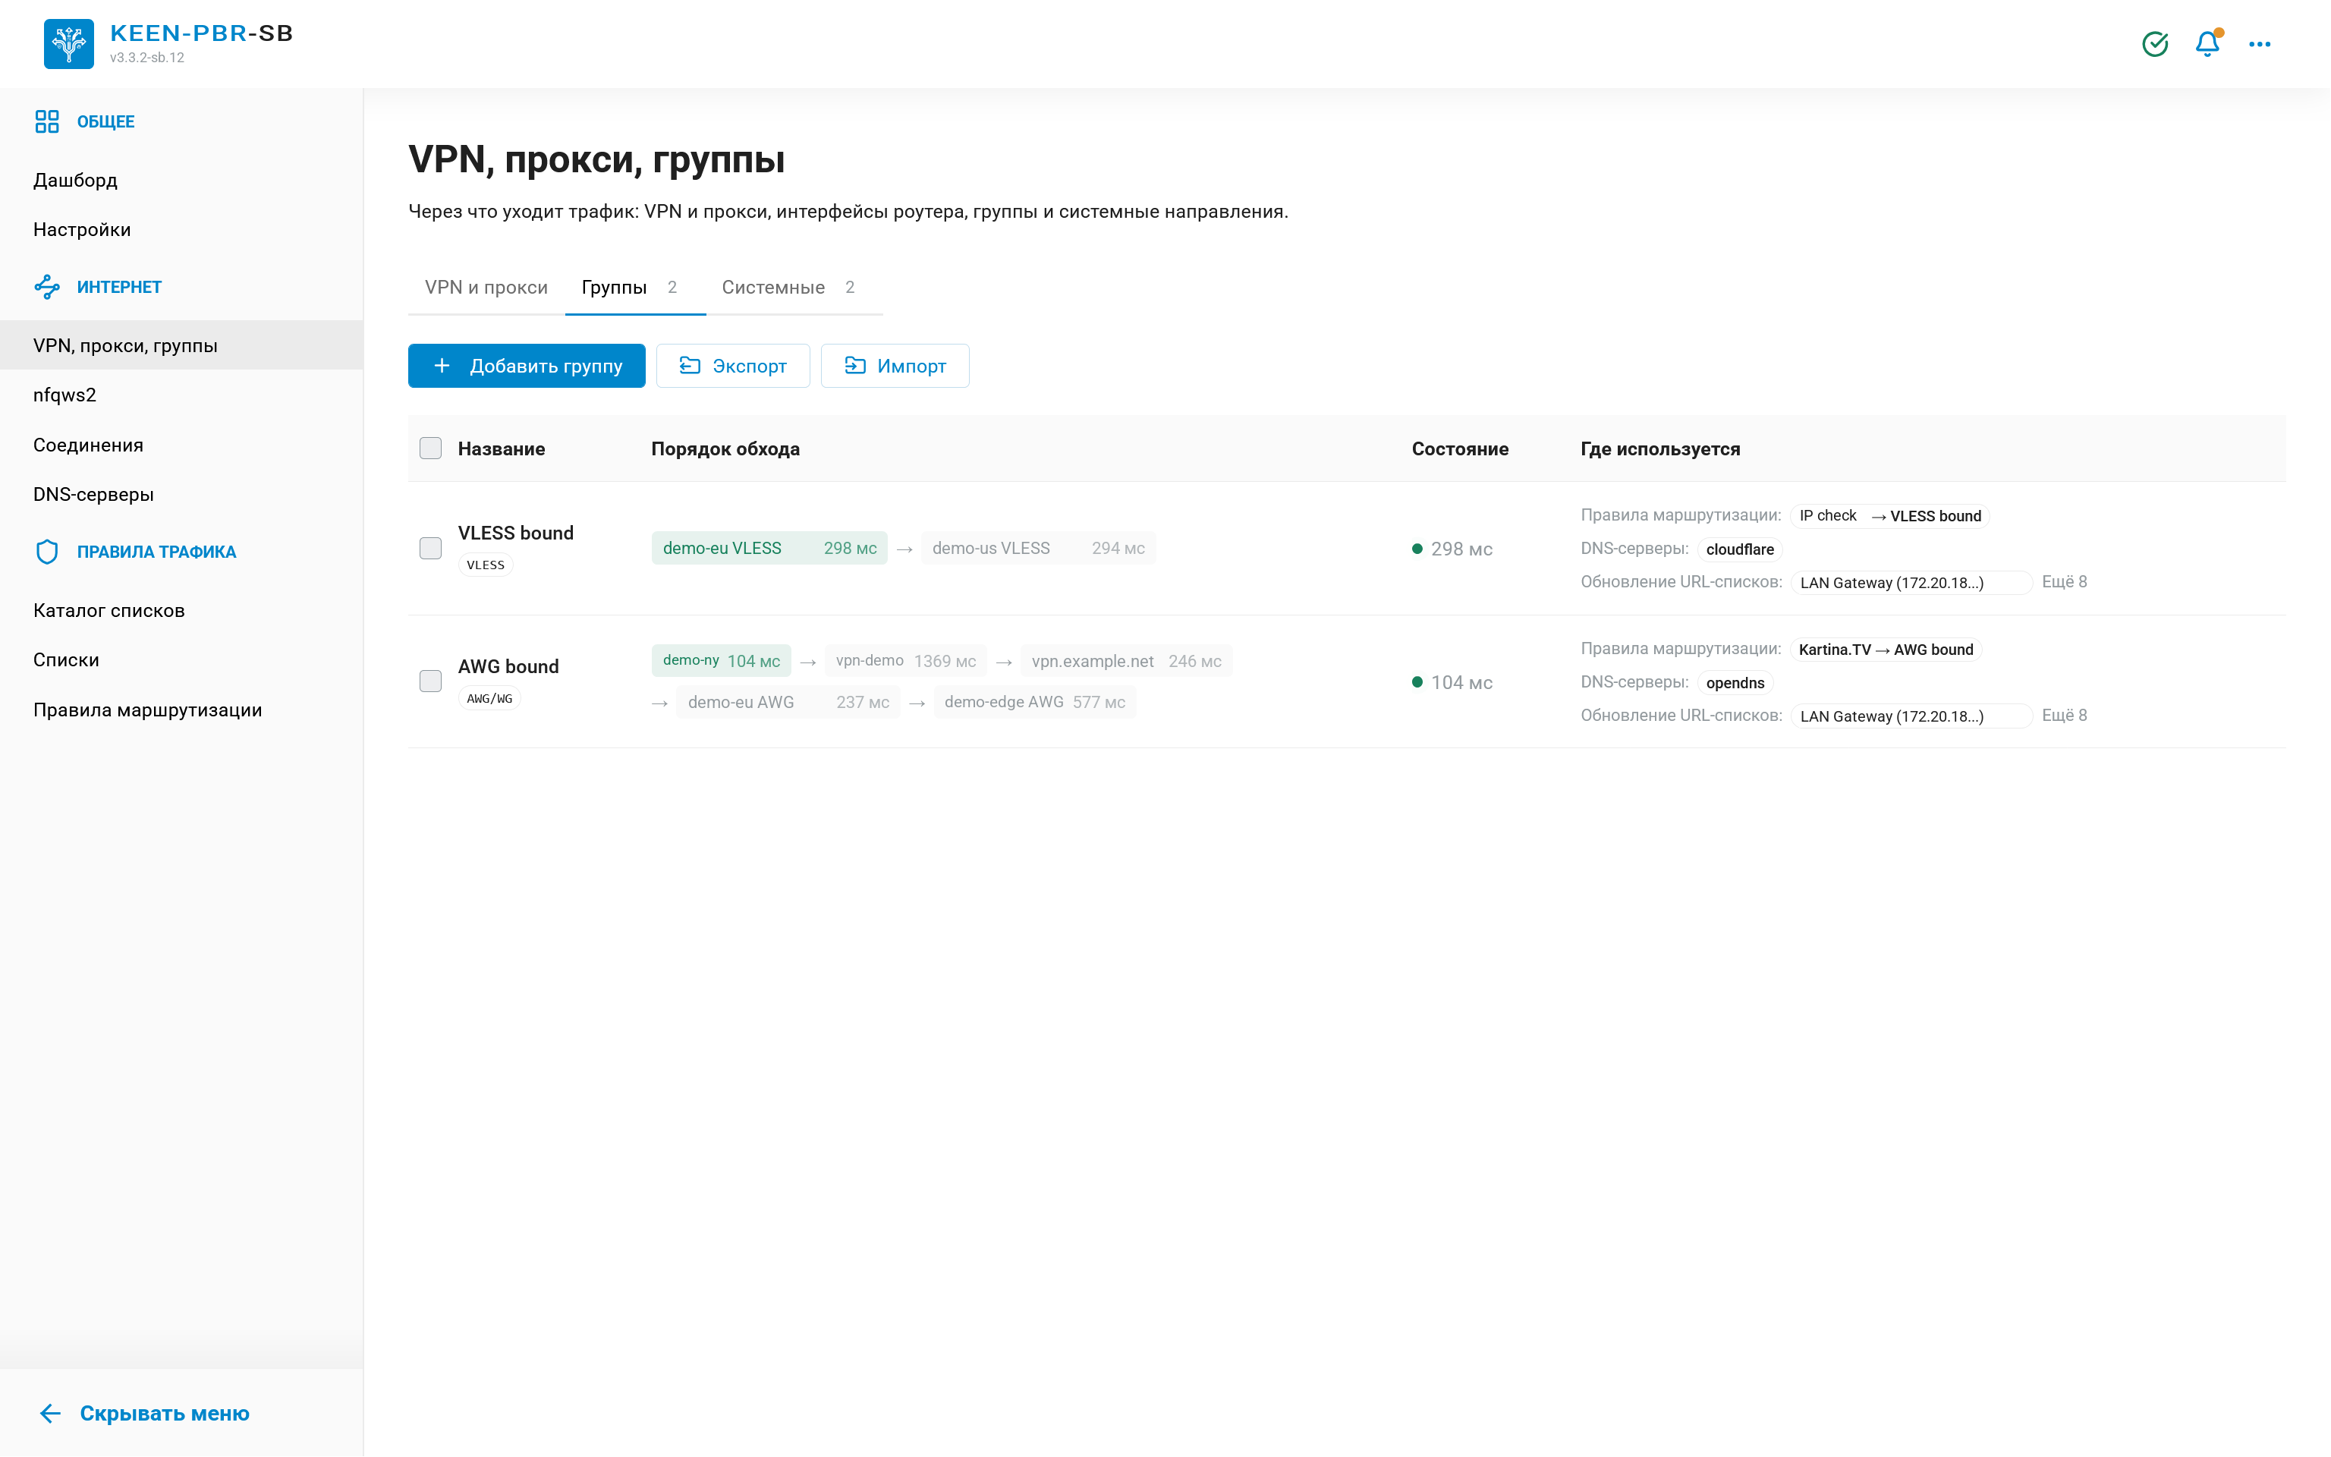Open the green status check icon
Screen dimensions: 2331x1457
pyautogui.click(x=2155, y=43)
